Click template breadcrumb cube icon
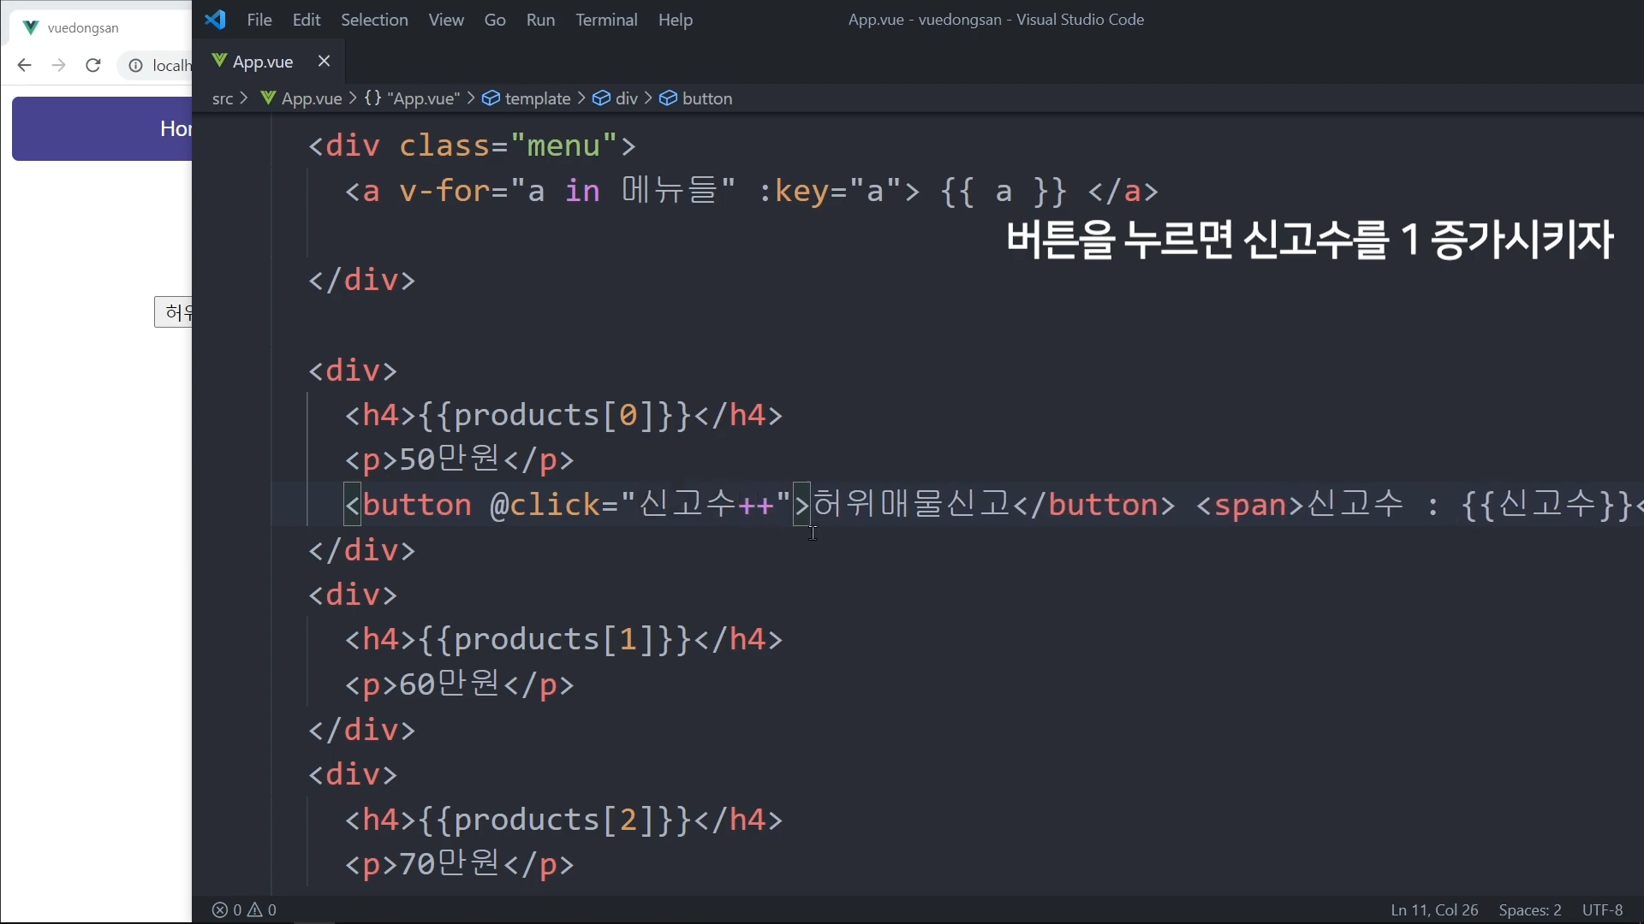The width and height of the screenshot is (1644, 924). [x=491, y=98]
